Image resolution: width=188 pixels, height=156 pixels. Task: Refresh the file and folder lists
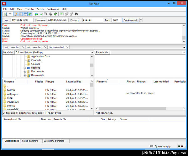36,14
